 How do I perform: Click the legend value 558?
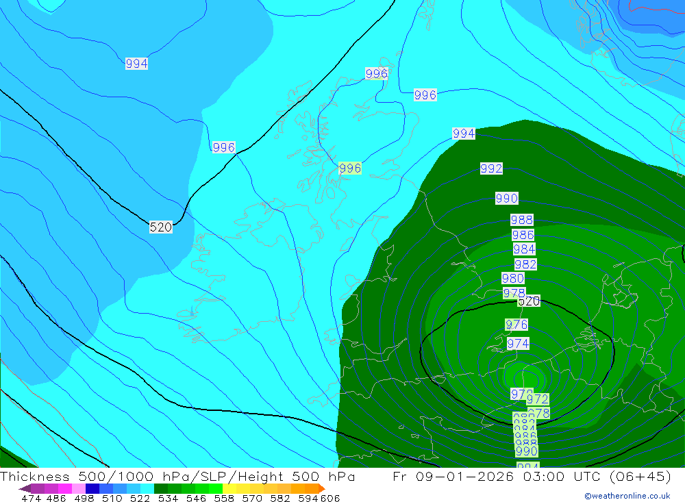[224, 498]
